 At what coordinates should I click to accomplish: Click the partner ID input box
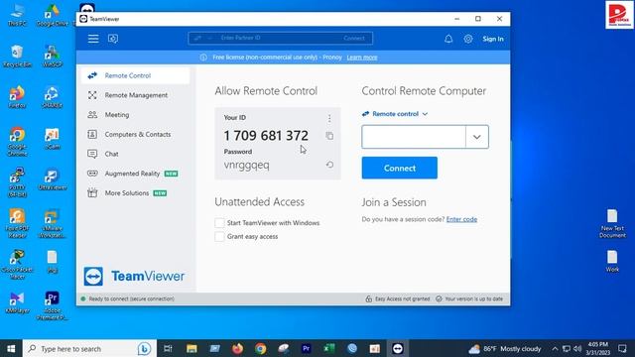414,137
